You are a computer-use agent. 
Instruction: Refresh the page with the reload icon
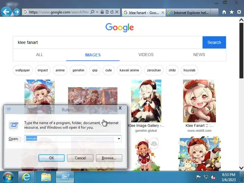tap(112, 12)
